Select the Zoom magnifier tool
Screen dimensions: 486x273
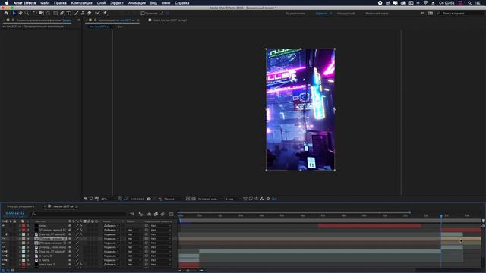[x=27, y=14]
